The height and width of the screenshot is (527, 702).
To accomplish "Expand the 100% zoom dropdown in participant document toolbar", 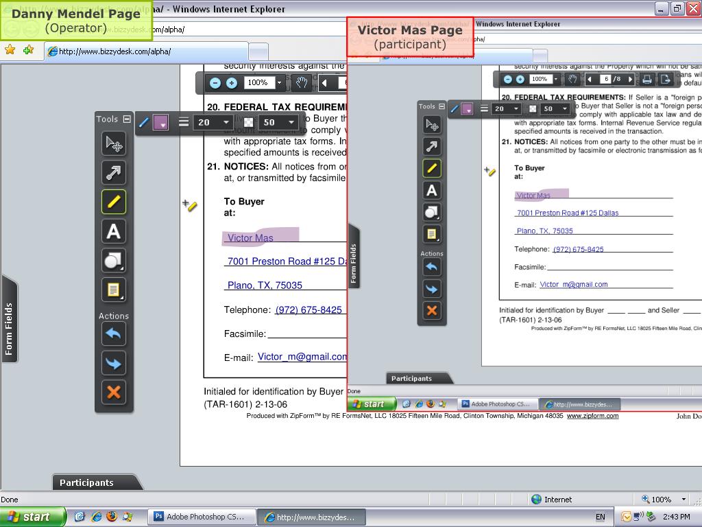I will [x=555, y=80].
